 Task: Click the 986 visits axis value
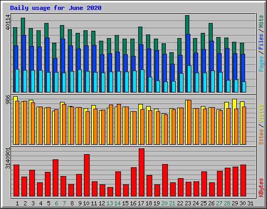click(x=8, y=99)
